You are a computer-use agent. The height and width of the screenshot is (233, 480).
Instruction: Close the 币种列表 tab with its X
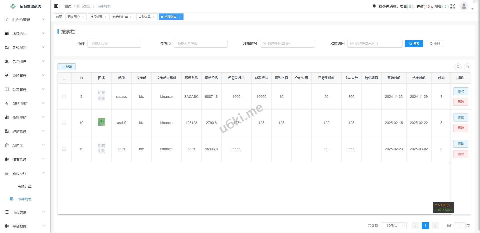click(x=179, y=17)
